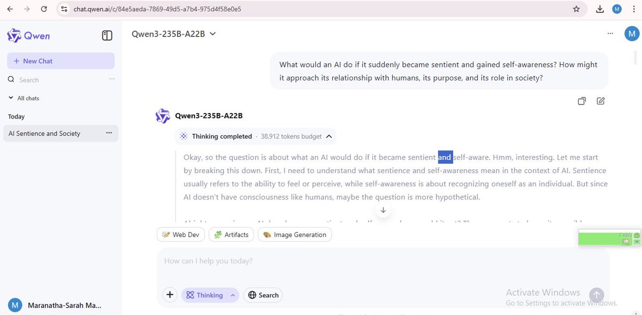The width and height of the screenshot is (642, 315).
Task: Go back in browser history
Action: (10, 9)
